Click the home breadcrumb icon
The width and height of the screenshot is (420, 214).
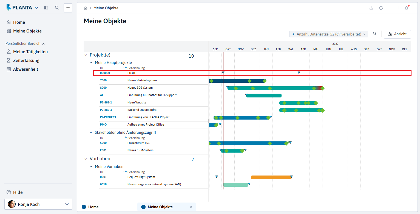[86, 8]
